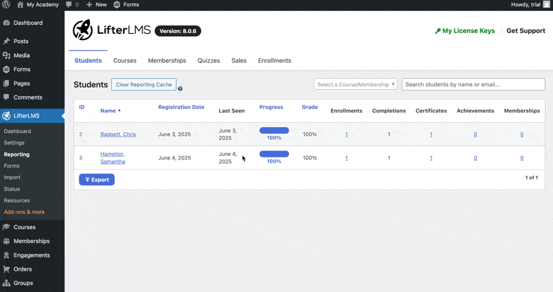
Task: Click the Memberships group icon
Action: pyautogui.click(x=6, y=242)
